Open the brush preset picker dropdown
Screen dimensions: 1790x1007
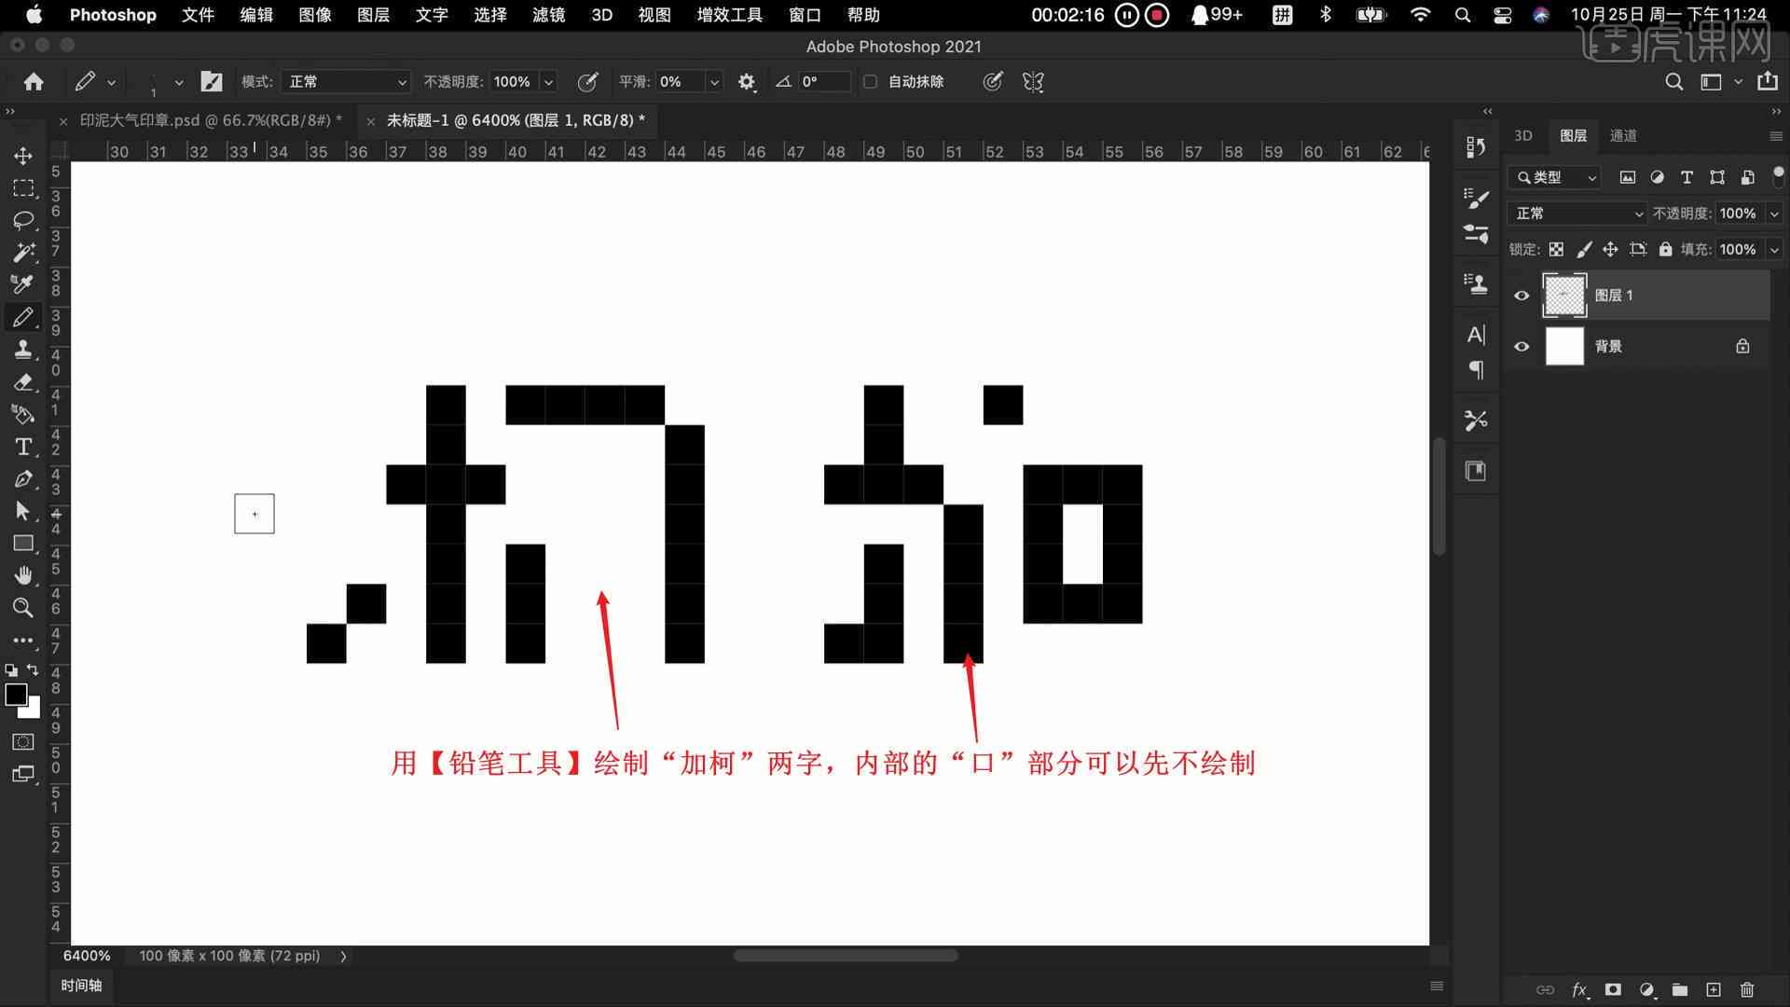click(178, 82)
